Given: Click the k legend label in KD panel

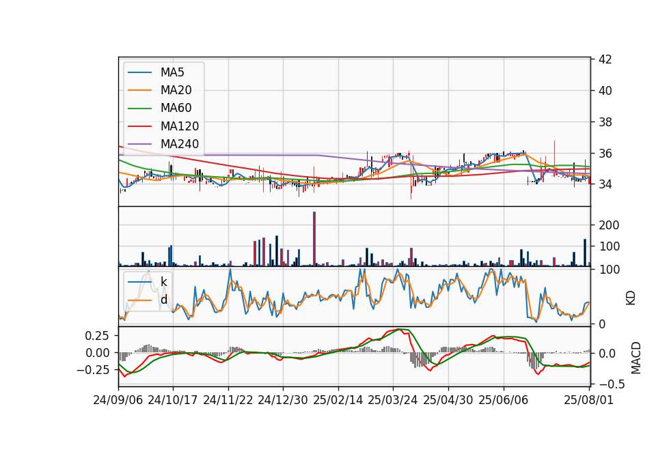Looking at the screenshot, I should coord(163,282).
